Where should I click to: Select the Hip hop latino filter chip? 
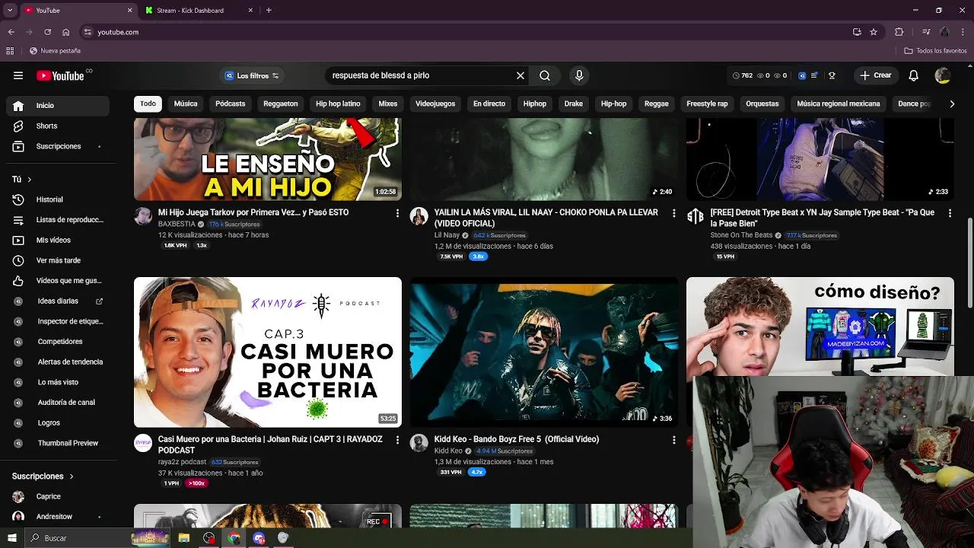(x=338, y=104)
